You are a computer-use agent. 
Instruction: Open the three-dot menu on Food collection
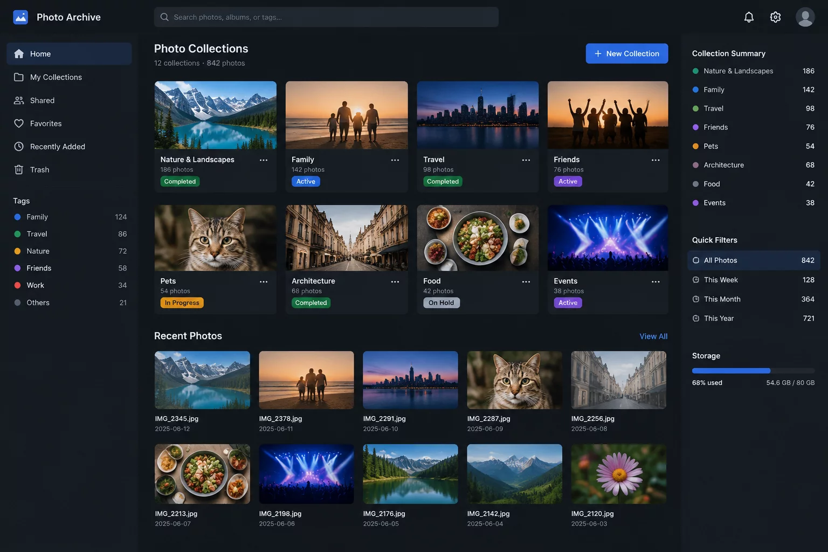(x=526, y=282)
